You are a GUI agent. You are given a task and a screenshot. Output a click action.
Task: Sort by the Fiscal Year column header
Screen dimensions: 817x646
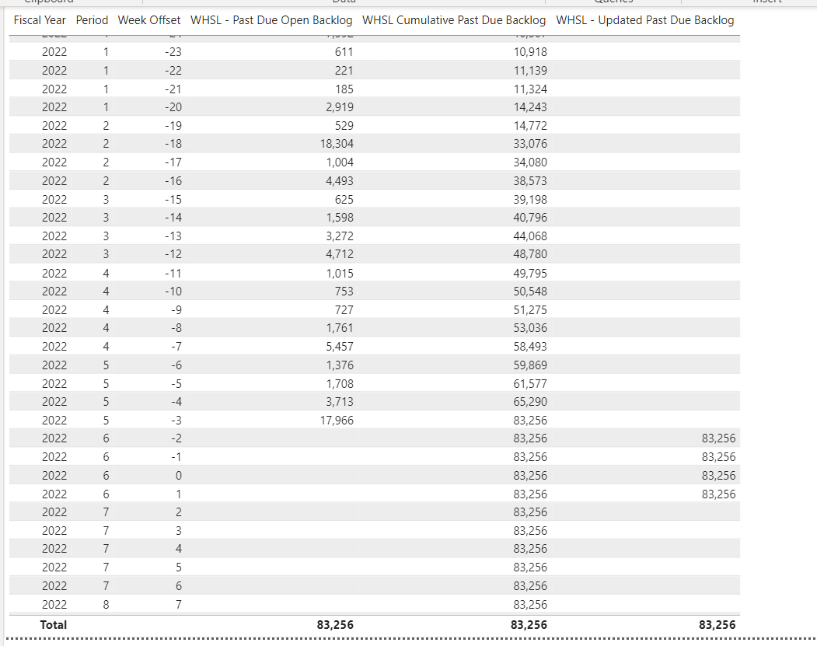point(40,20)
